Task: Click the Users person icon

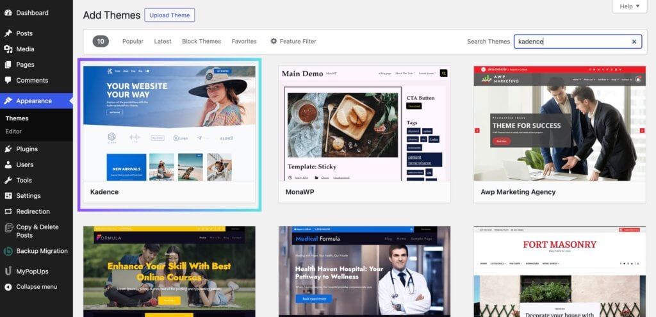Action: pyautogui.click(x=8, y=165)
